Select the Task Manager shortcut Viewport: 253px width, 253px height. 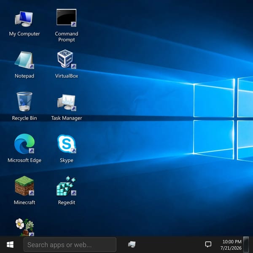pos(67,102)
